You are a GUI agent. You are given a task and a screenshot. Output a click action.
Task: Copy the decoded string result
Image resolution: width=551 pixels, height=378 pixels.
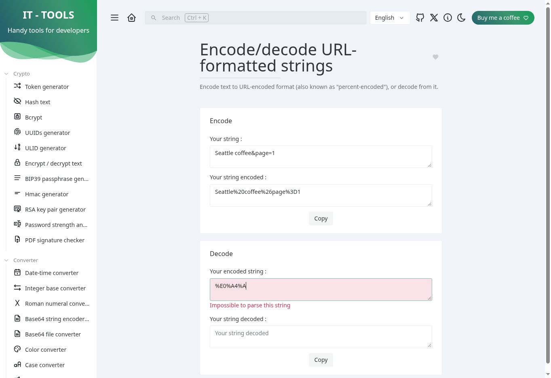(x=321, y=360)
